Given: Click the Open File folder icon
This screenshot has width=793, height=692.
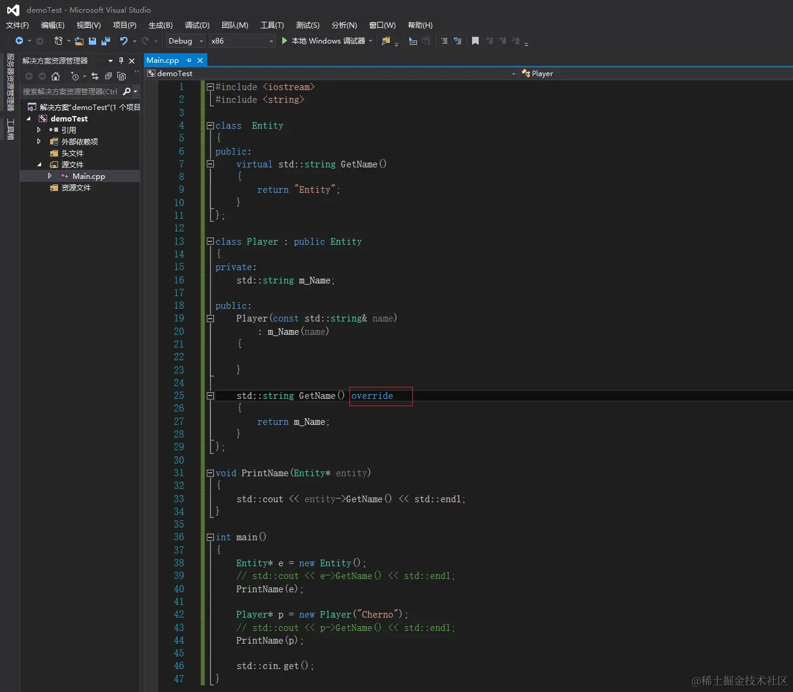Looking at the screenshot, I should click(79, 41).
